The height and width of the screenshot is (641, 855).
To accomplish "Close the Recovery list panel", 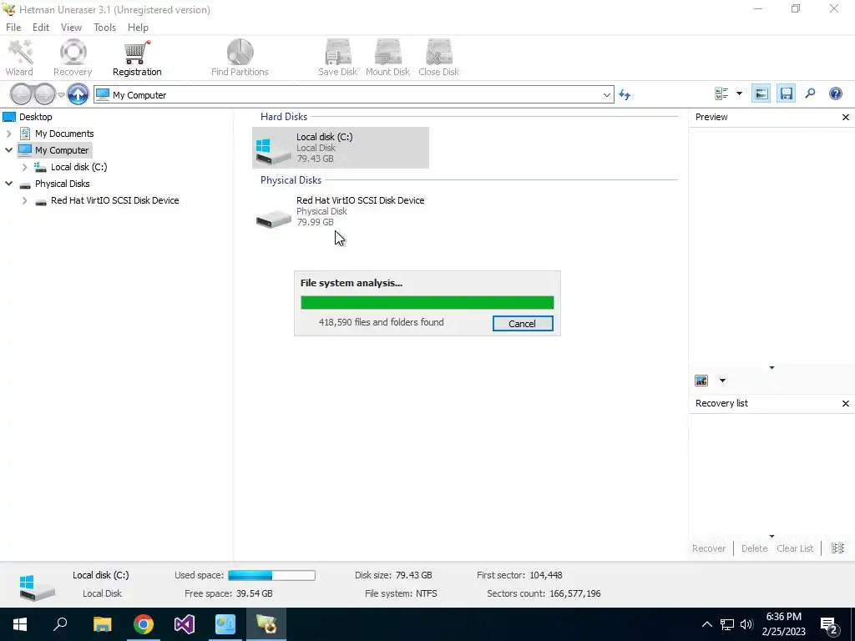I will coord(846,403).
